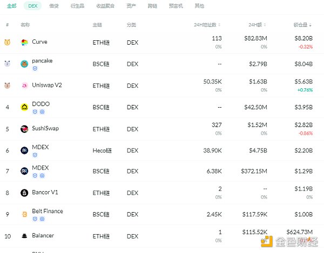This screenshot has height=253, width=324.
Task: Click the 名称 column header
Action: pyautogui.click(x=25, y=25)
